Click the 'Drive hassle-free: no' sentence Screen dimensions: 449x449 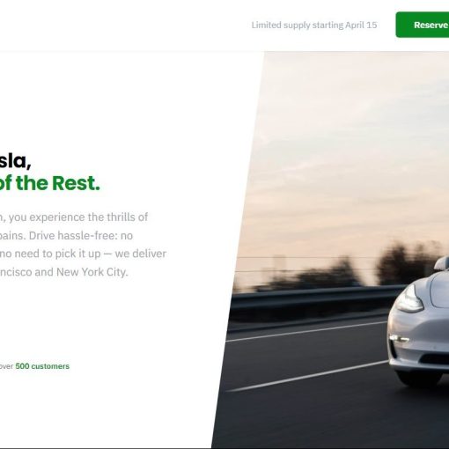pyautogui.click(x=81, y=236)
